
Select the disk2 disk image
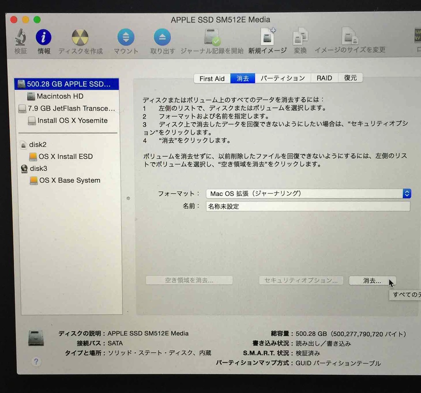click(x=33, y=145)
